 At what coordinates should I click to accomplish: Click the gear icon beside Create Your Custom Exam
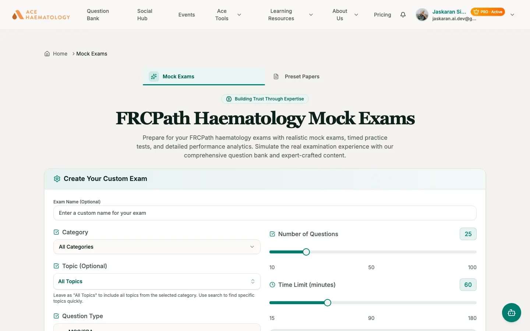click(x=57, y=179)
